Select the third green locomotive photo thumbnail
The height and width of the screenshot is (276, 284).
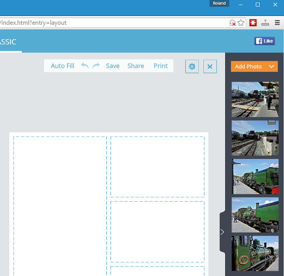click(255, 176)
